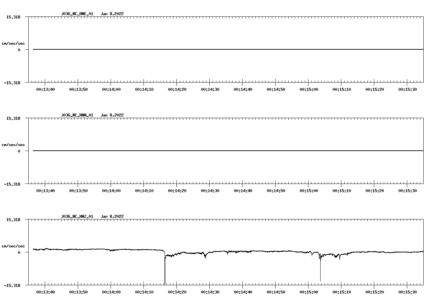Screen dimensions: 447x304
Task: Click the J036_NC_HNN_01 channel title
Action: tap(77, 115)
